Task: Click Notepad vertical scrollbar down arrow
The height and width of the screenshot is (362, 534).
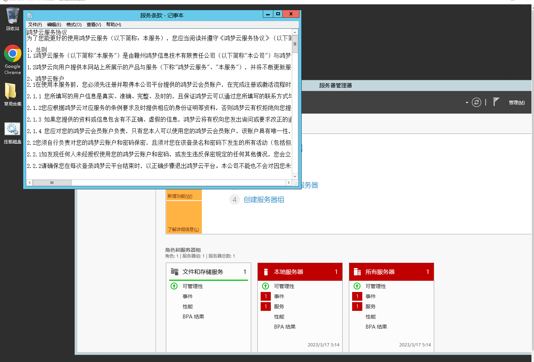Action: coord(295,176)
